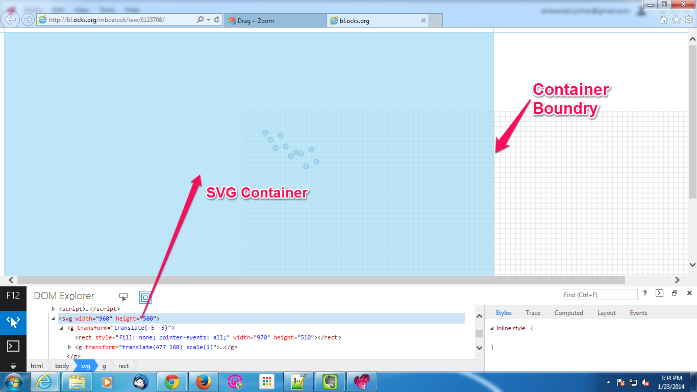Open the DOM Explorer tool in the sidebar
Image resolution: width=697 pixels, height=392 pixels.
click(13, 322)
